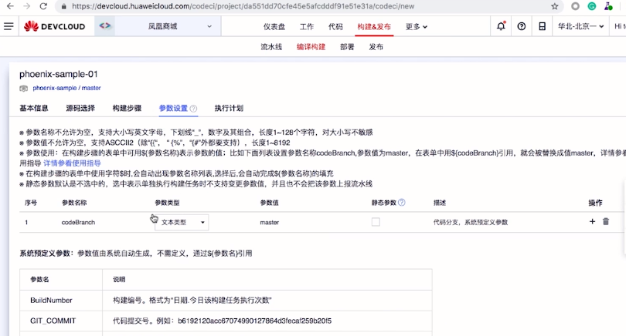Open the hamburger menu beside DEVCLOUD logo
Screen dimensions: 626x336
[x=9, y=26]
